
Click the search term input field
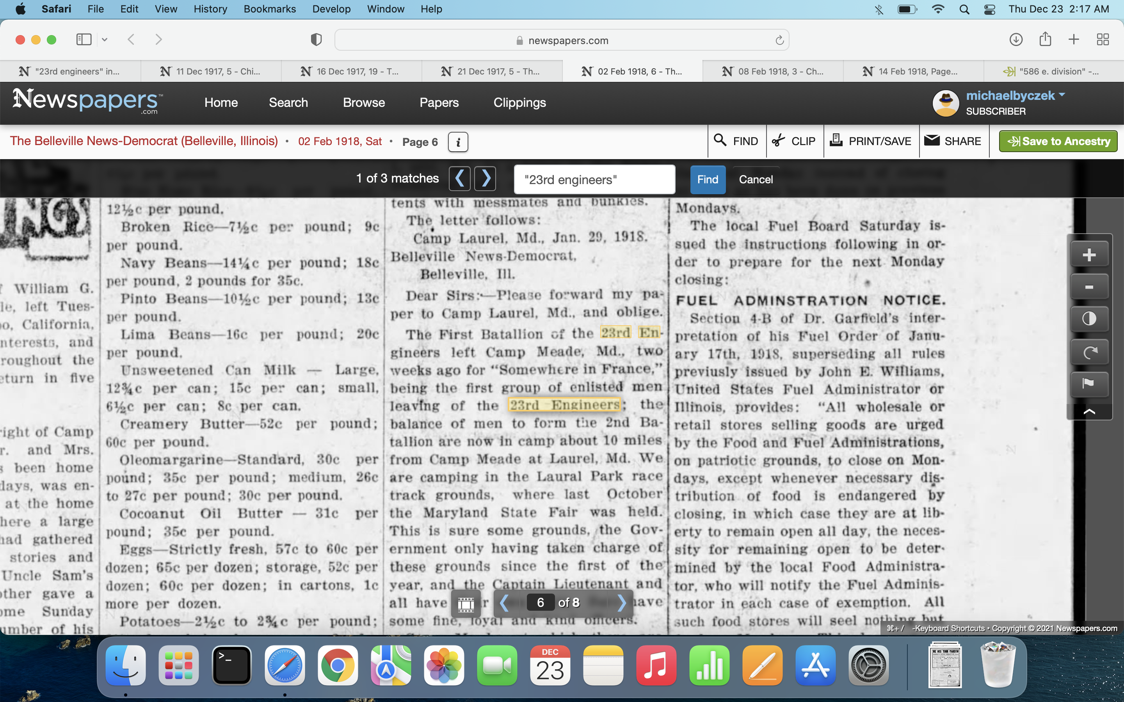coord(594,180)
